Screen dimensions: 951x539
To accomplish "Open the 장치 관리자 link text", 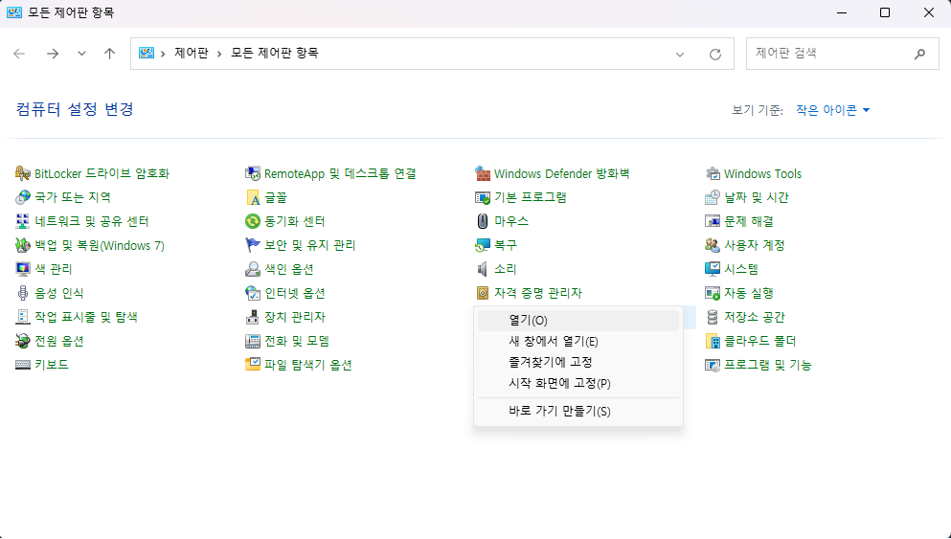I will tap(295, 317).
